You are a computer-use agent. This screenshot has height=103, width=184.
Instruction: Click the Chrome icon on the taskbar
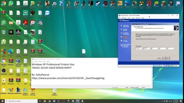pyautogui.click(x=49, y=101)
